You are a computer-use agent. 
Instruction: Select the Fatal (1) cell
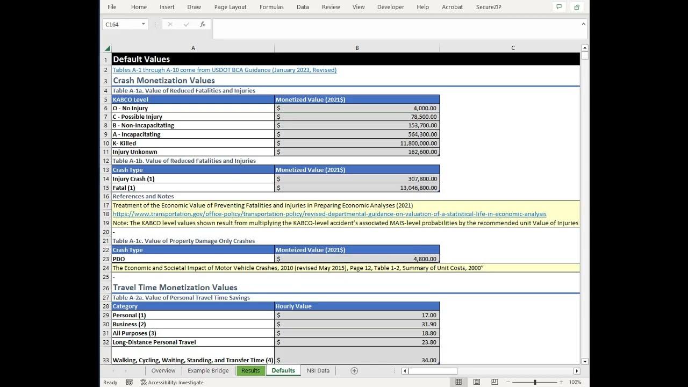coord(193,188)
